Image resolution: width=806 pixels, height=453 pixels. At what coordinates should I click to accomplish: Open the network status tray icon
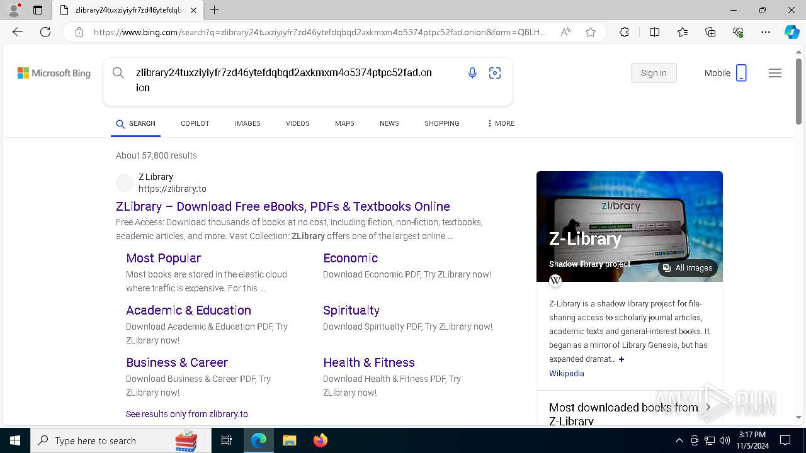710,440
